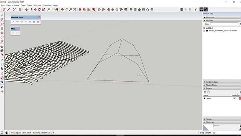Screen dimensions: 241x136
Task: Toggle Layer0 Visible checkbox
Action: [234, 98]
